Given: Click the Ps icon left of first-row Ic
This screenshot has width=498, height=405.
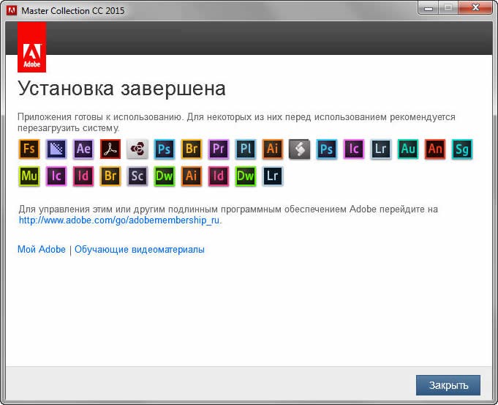Looking at the screenshot, I should (327, 149).
